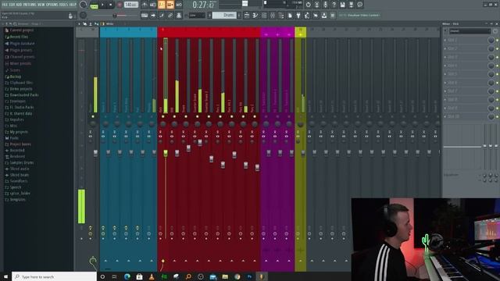Viewport: 500px width, 281px height.
Task: Click the cut (scissors) icon in top toolbar
Action: click(316, 5)
